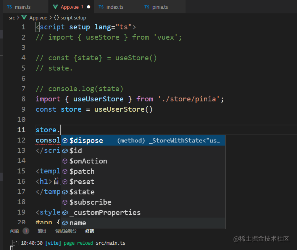
Task: Select the $patch autocomplete suggestion
Action: click(143, 171)
